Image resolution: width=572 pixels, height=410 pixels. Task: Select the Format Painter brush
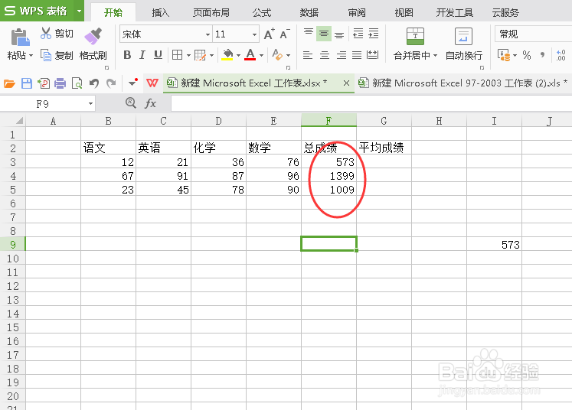pyautogui.click(x=93, y=36)
